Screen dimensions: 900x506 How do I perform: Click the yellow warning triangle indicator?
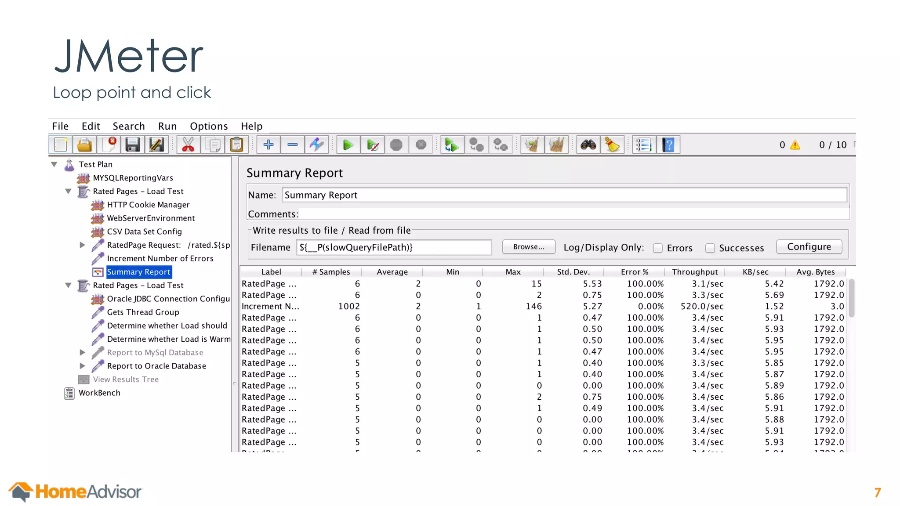[795, 145]
